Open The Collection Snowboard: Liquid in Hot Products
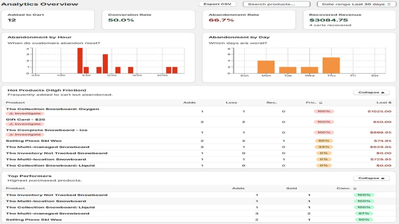This screenshot has height=224, width=399. click(x=199, y=165)
